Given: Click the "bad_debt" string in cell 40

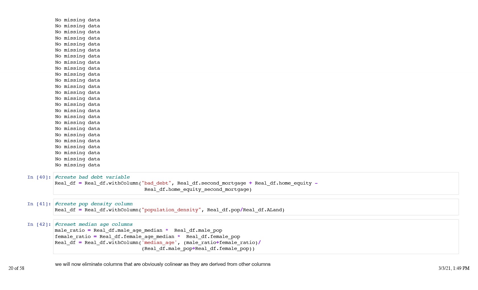Looking at the screenshot, I should [156, 183].
